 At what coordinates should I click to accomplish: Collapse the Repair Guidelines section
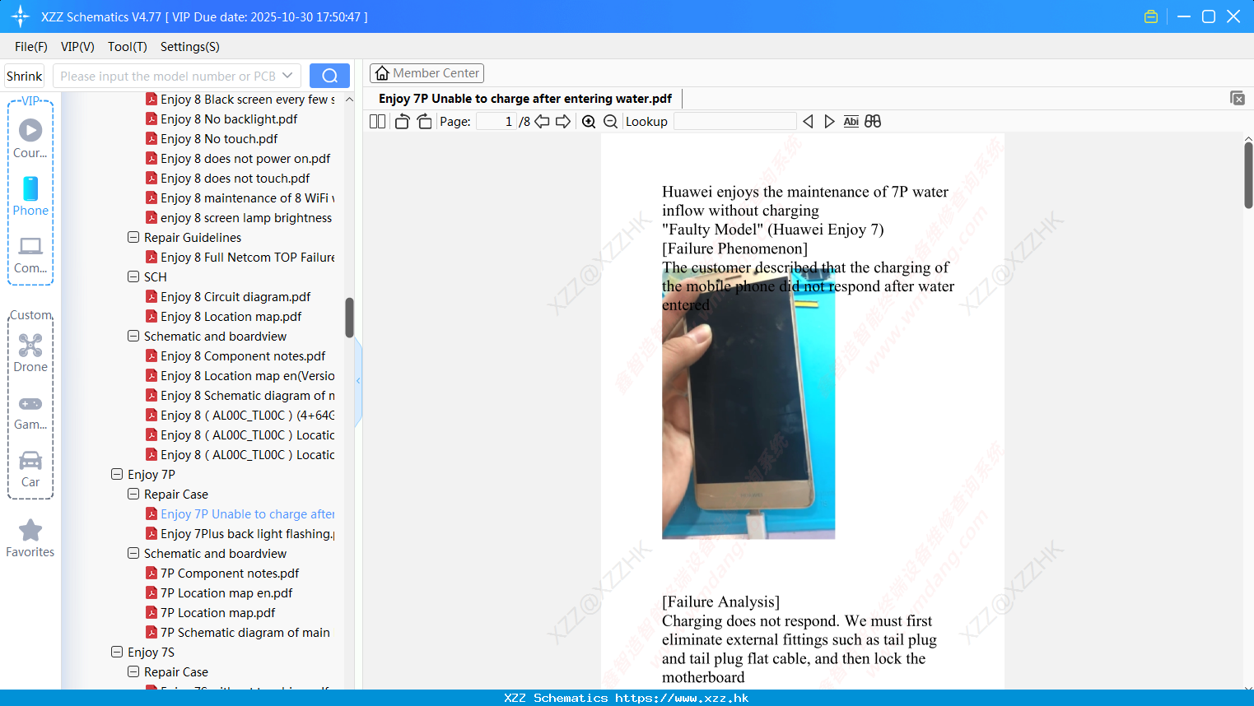[x=133, y=237]
